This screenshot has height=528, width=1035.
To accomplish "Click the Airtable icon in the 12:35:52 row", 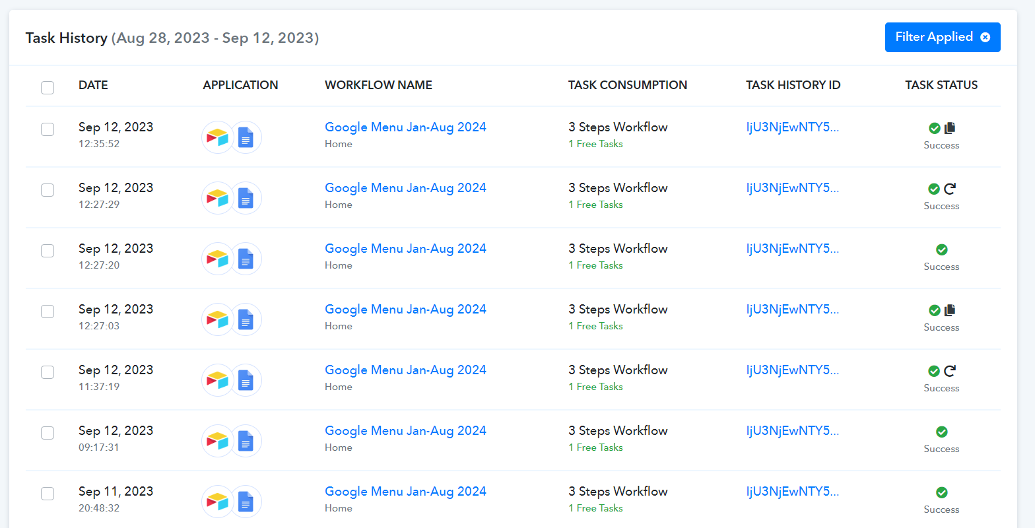I will [x=217, y=137].
